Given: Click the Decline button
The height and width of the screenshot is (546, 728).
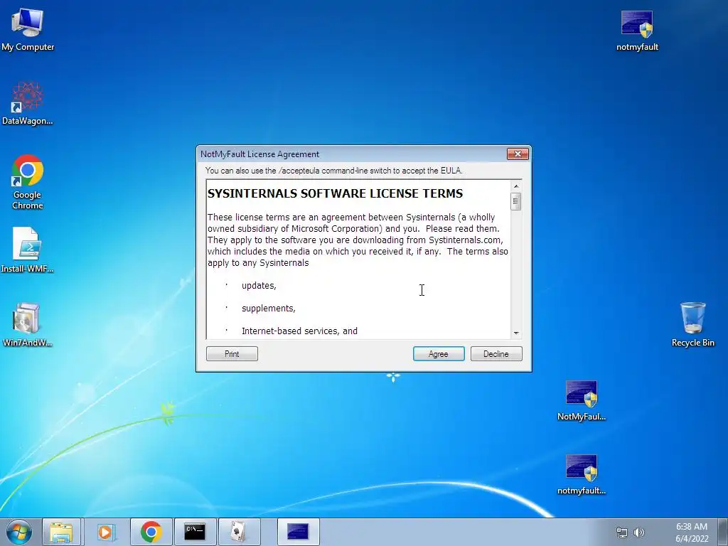Looking at the screenshot, I should pos(496,354).
